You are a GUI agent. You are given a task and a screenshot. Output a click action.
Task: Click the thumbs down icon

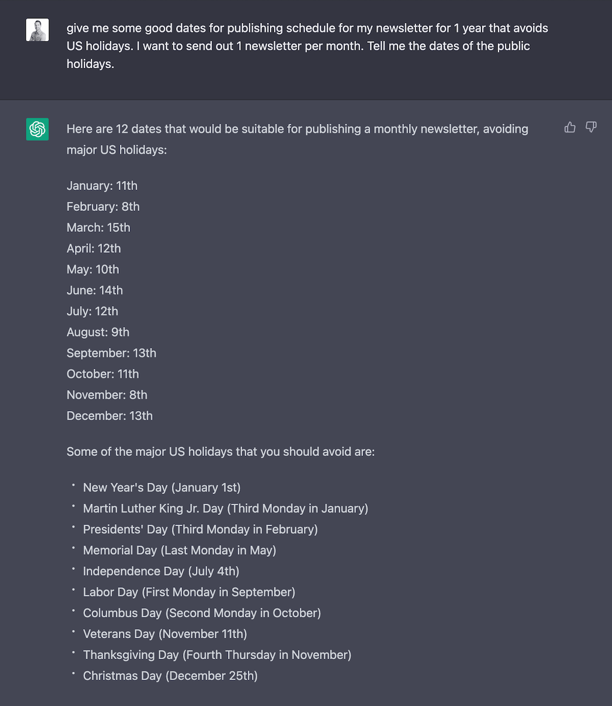click(591, 127)
